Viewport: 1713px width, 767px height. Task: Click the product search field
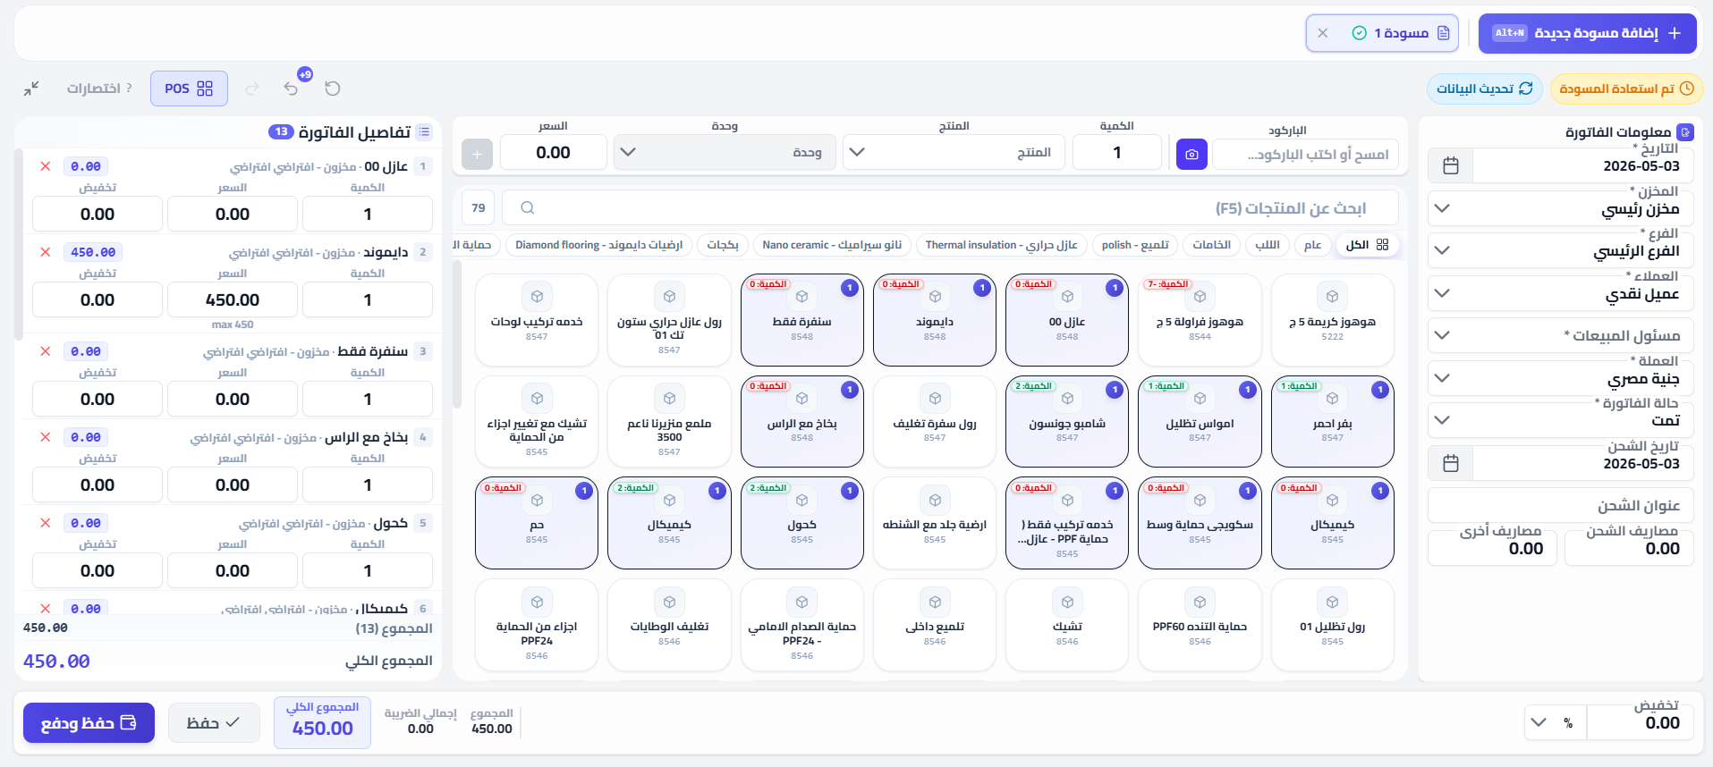tap(950, 207)
